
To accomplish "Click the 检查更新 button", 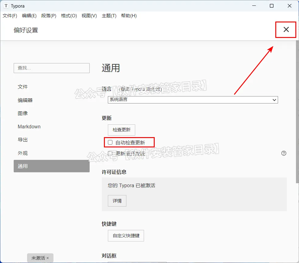I will (x=122, y=130).
